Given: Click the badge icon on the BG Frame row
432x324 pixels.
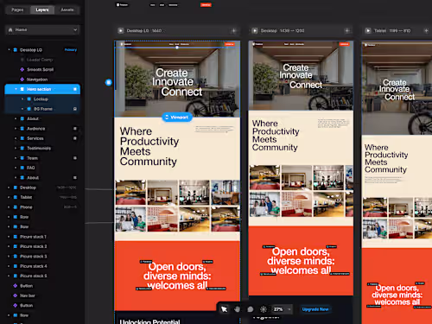Looking at the screenshot, I should (x=75, y=109).
